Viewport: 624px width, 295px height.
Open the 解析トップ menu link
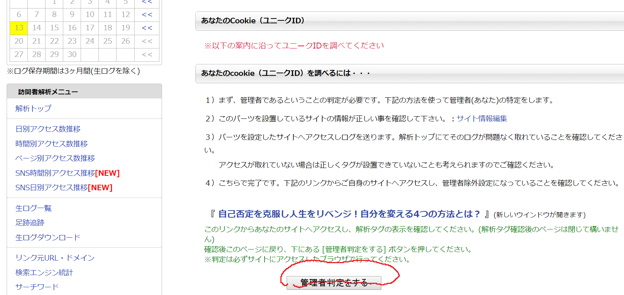click(33, 108)
